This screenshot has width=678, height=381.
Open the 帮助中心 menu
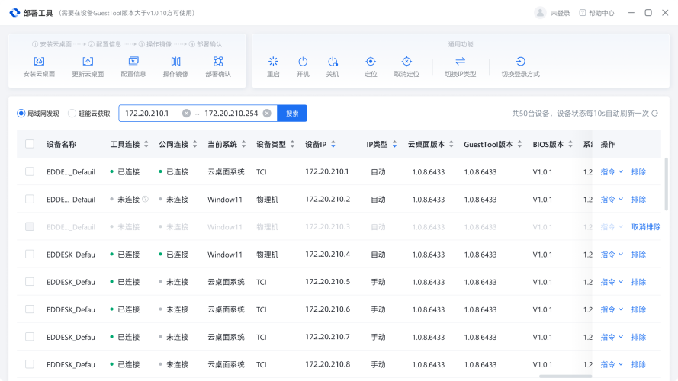click(596, 13)
